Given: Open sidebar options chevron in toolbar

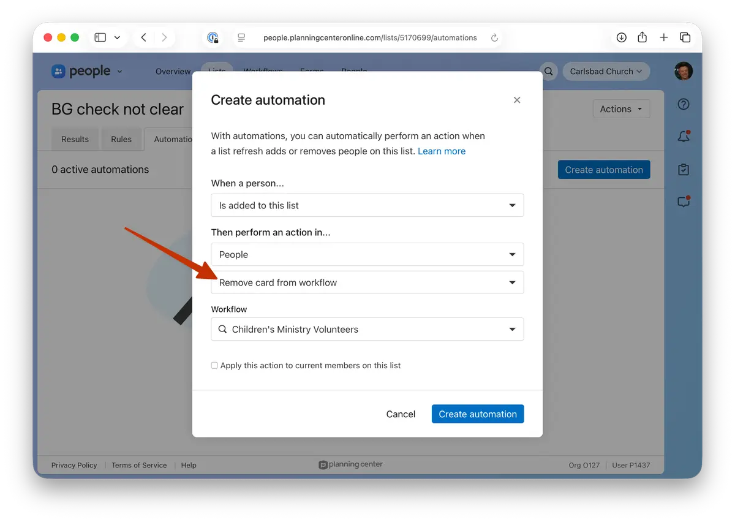Looking at the screenshot, I should (117, 38).
